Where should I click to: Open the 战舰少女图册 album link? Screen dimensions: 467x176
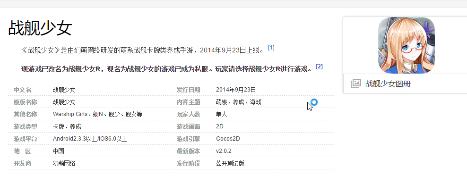pos(388,84)
